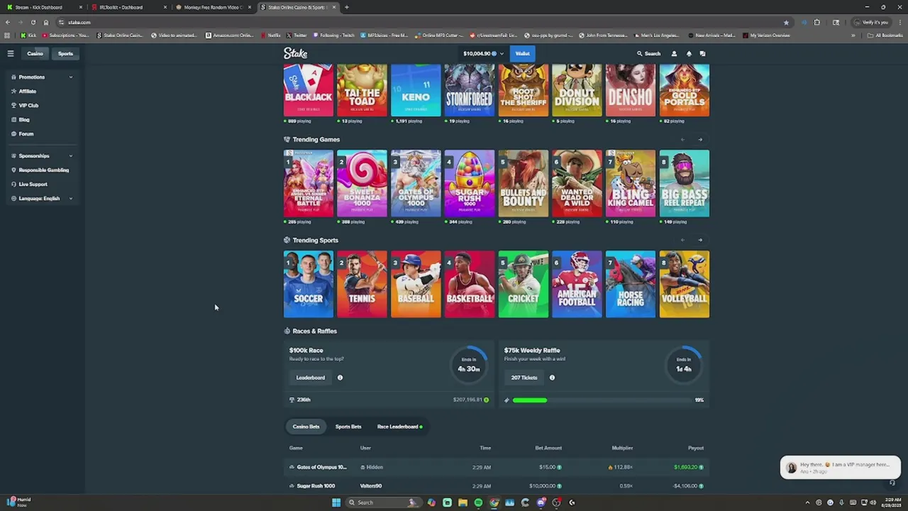Screen dimensions: 908x511
Task: Open the Kick bookmark
Action: coord(28,35)
